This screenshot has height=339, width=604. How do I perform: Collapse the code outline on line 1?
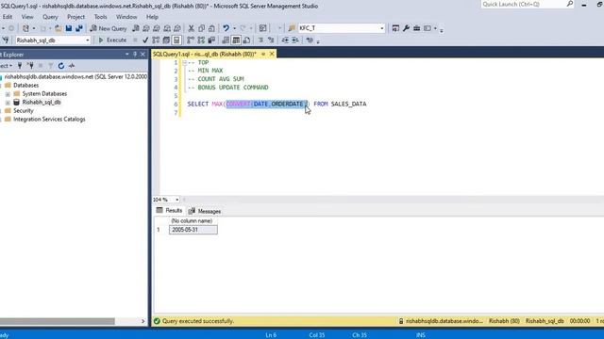(185, 62)
